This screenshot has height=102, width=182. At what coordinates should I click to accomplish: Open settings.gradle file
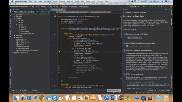click(23, 48)
